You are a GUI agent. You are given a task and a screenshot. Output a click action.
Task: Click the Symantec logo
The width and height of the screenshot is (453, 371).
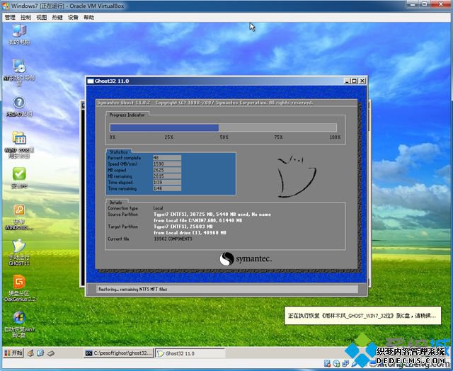246,258
